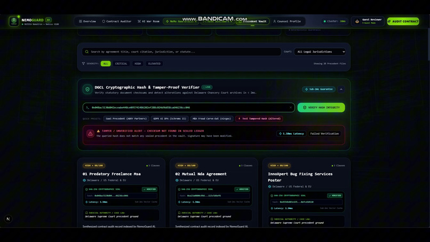Click the 3 Clauses label on Predatory Freelance card

[x=153, y=166]
